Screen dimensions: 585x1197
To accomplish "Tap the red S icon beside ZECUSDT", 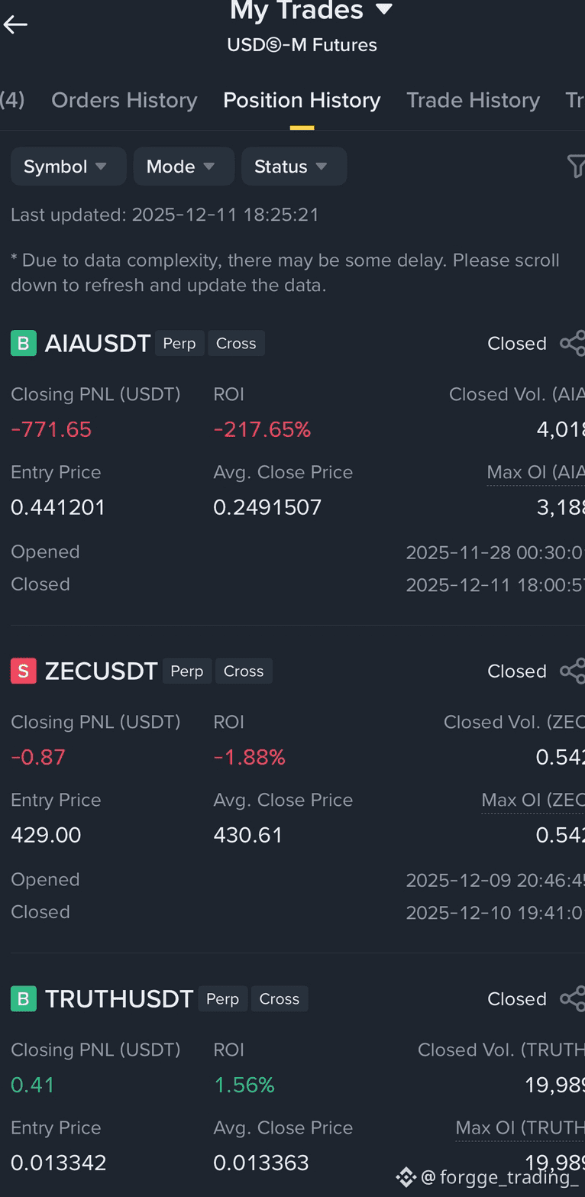I will coord(24,671).
